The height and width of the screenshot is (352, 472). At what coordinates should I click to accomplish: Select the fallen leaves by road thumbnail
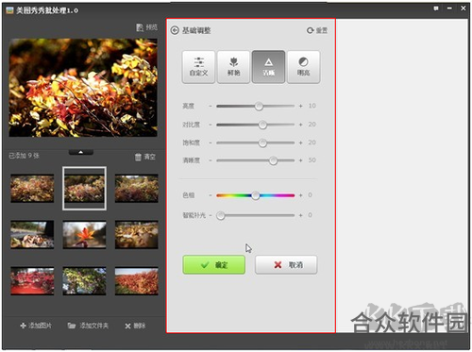[32, 235]
